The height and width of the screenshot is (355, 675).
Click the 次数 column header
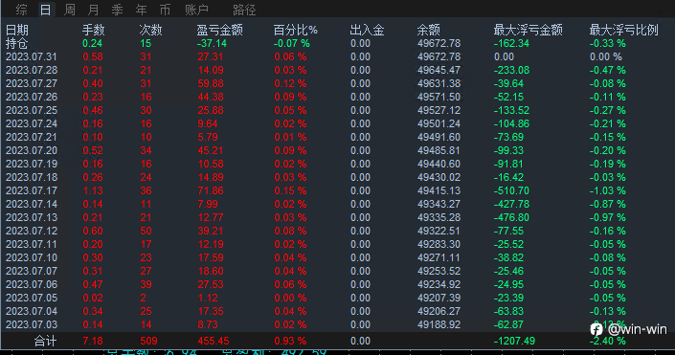(150, 30)
